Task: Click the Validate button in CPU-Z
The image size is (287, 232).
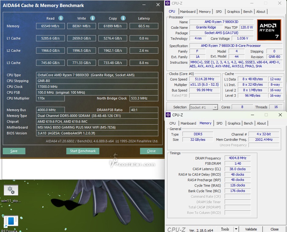Action: [x=251, y=229]
